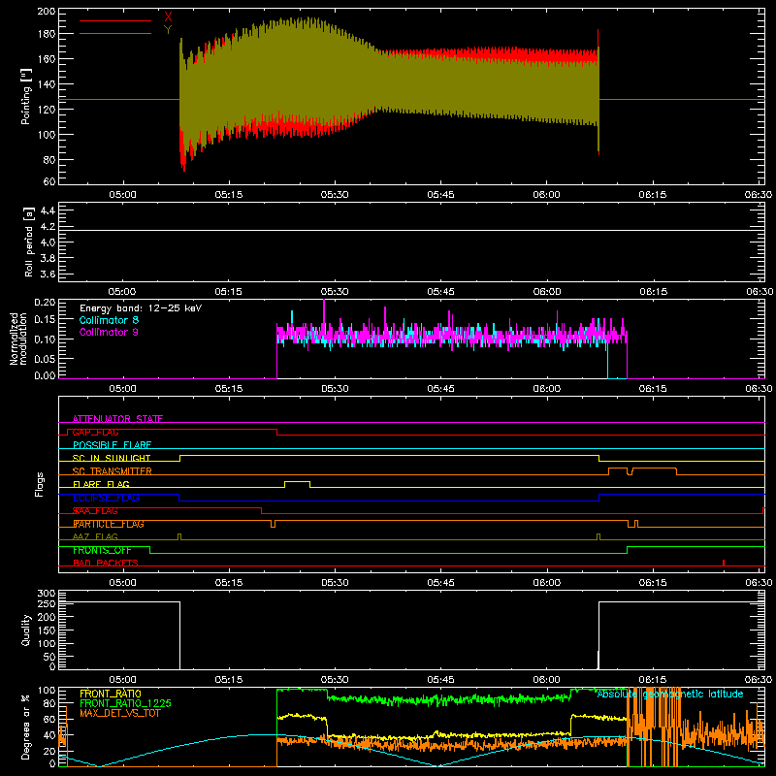Image resolution: width=776 pixels, height=776 pixels.
Task: Click the BAD_PACKETS flag label
Action: click(x=106, y=564)
